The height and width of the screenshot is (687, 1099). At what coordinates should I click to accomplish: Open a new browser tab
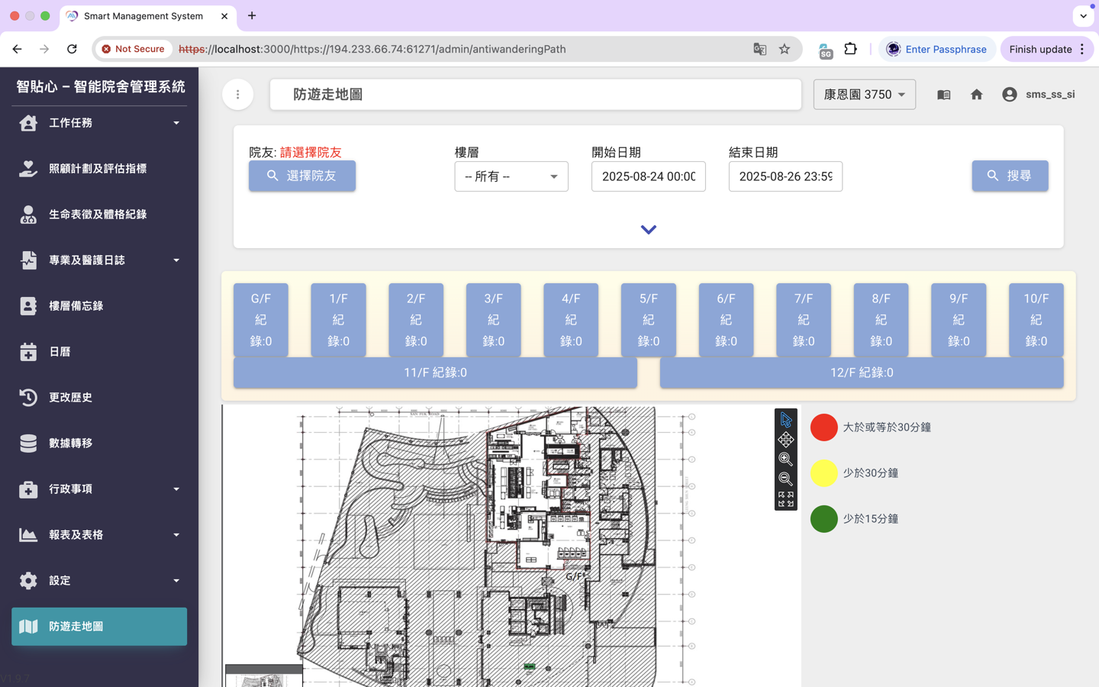click(x=252, y=15)
